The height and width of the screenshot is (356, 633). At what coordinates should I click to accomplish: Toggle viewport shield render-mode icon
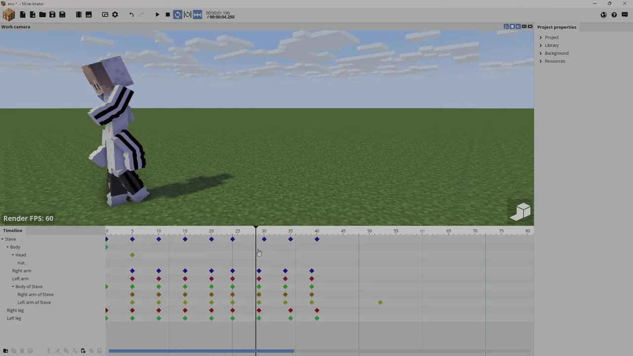pyautogui.click(x=512, y=27)
